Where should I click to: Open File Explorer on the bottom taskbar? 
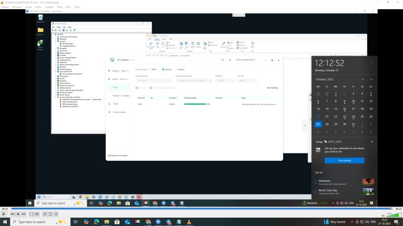[x=107, y=222]
